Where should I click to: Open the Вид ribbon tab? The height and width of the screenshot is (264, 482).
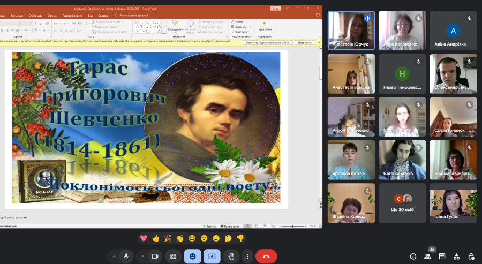tap(90, 16)
